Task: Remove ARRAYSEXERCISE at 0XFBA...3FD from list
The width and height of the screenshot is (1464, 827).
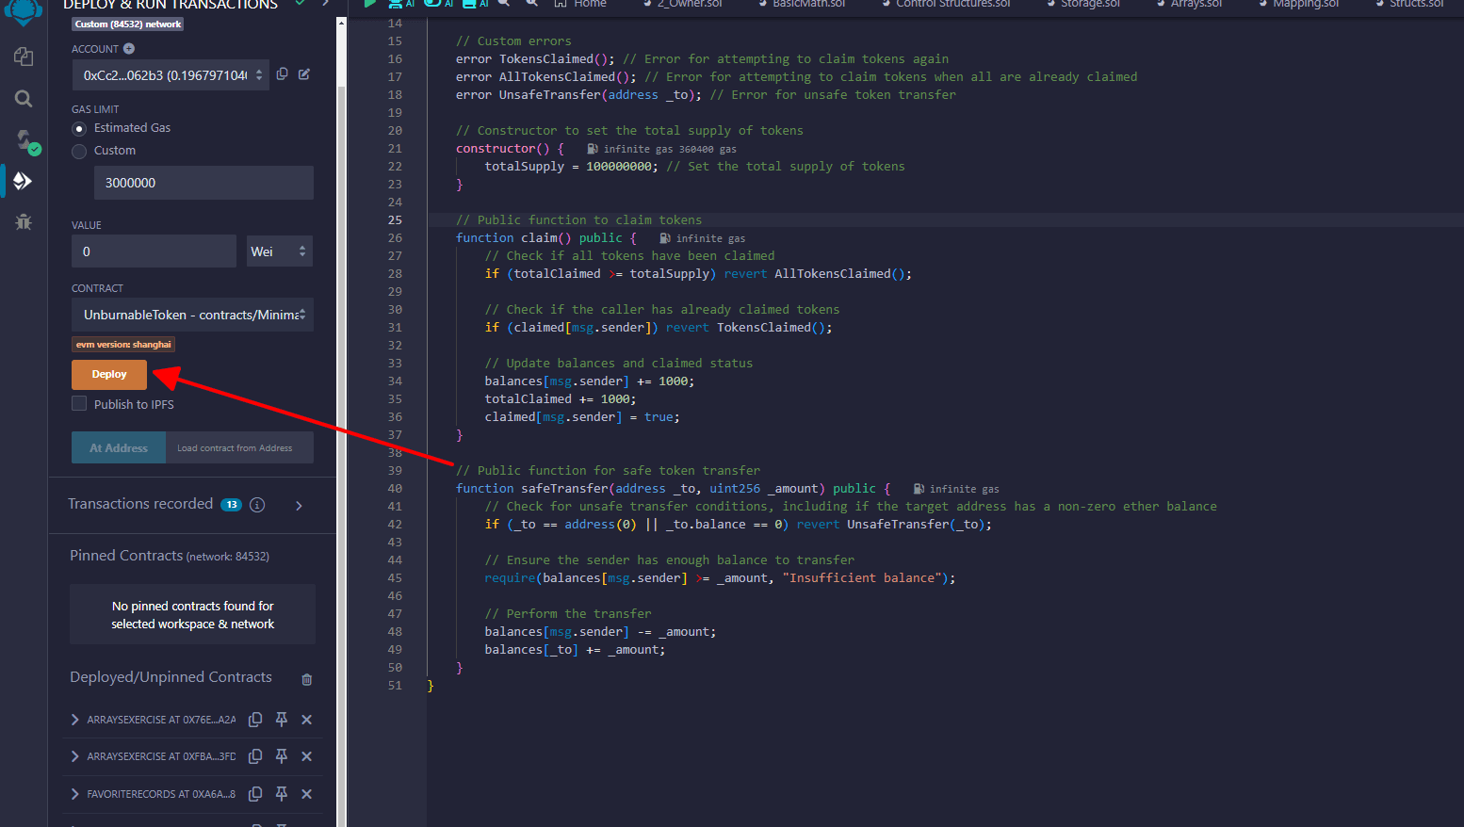Action: (x=306, y=756)
